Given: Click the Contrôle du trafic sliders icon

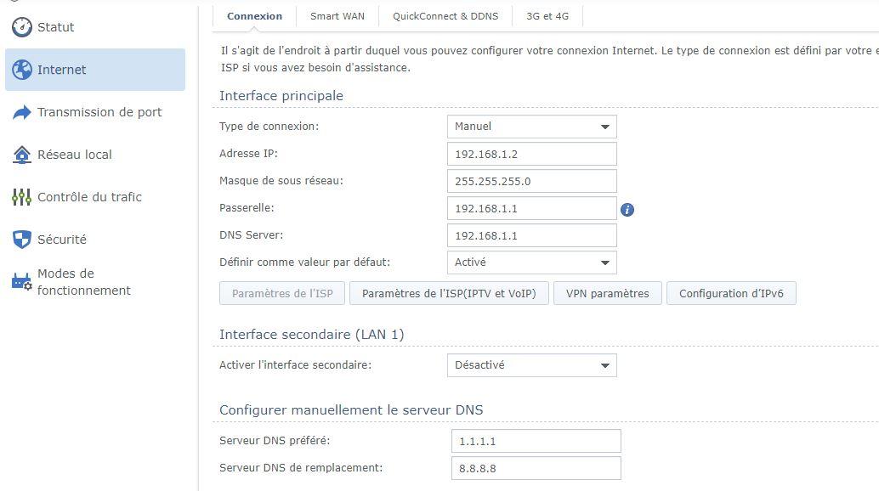Looking at the screenshot, I should [x=21, y=197].
